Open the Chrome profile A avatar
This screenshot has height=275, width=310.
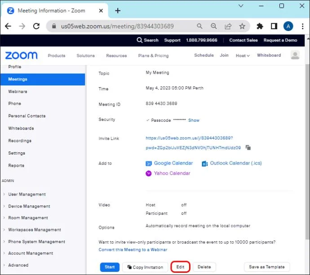pos(288,27)
